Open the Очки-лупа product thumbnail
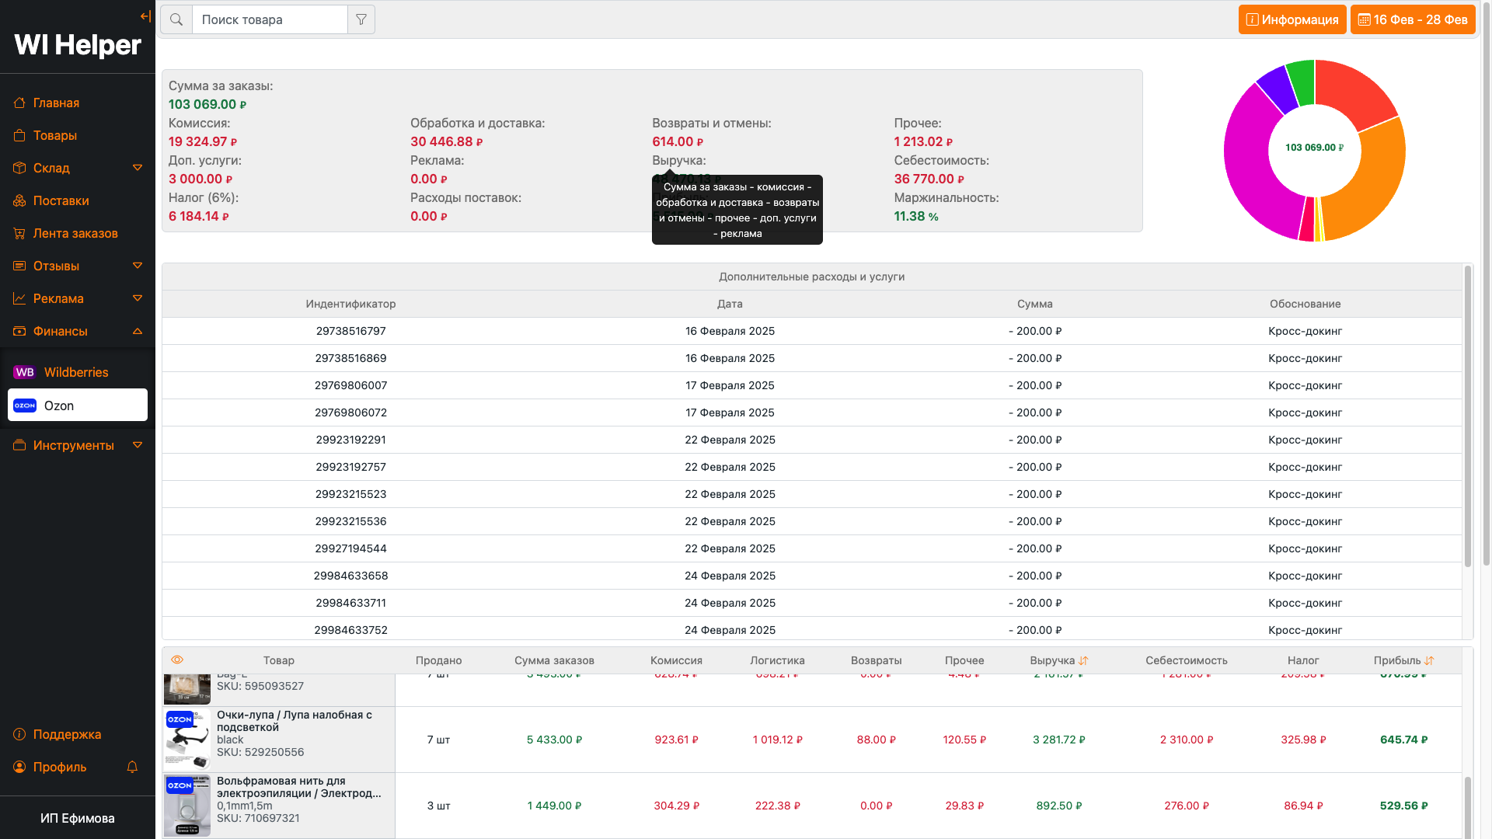 [x=187, y=740]
